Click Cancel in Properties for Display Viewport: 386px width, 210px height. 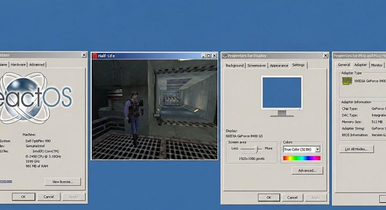click(292, 197)
